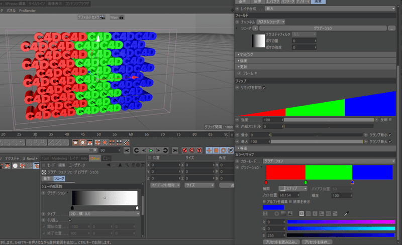The image size is (402, 245).
Task: Click the red record keyframe button
Action: point(184,150)
